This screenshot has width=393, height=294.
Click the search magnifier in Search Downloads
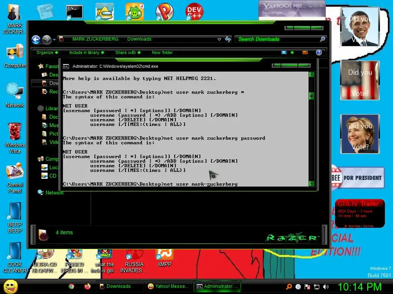pos(322,39)
